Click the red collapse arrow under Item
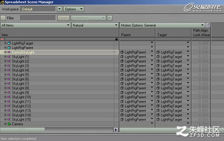This screenshot has width=224, height=141. (2, 39)
